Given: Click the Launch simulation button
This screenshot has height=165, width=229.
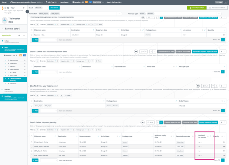Looking at the screenshot, I should tap(196, 8).
